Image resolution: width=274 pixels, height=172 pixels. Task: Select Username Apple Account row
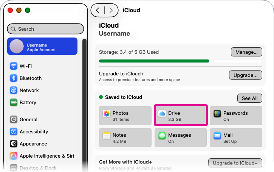coord(42,46)
